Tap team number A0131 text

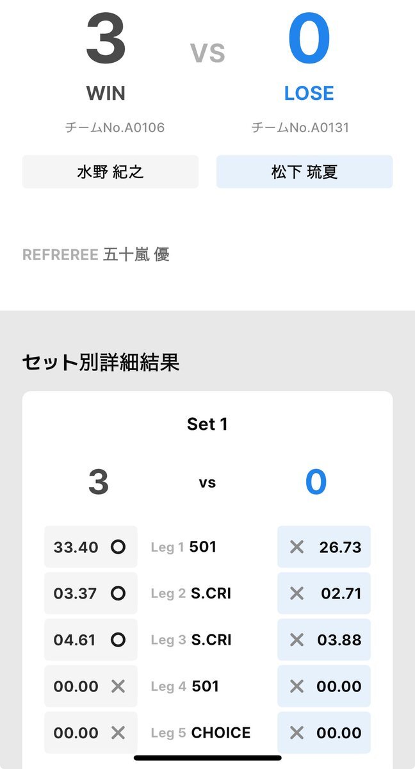pyautogui.click(x=300, y=128)
